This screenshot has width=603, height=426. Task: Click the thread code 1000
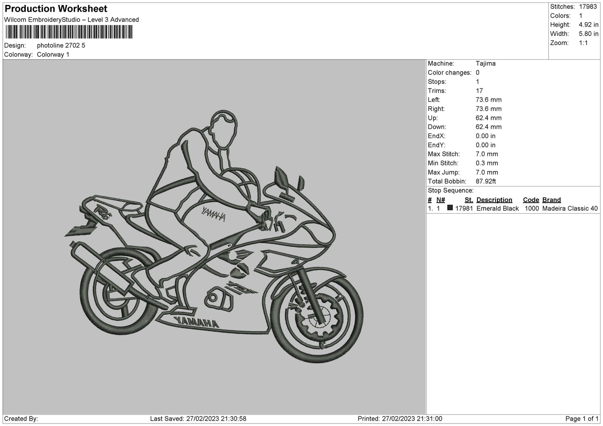tap(531, 209)
